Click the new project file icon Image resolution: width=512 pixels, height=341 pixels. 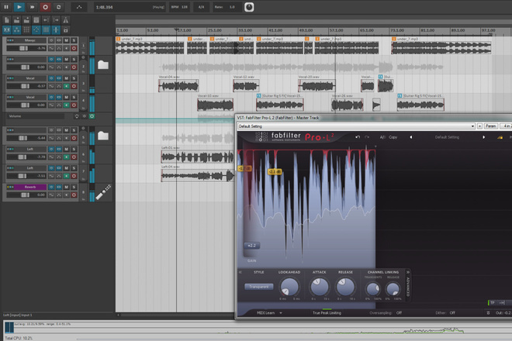7,20
